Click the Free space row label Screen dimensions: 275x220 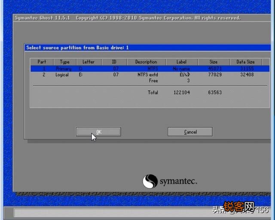pos(153,81)
